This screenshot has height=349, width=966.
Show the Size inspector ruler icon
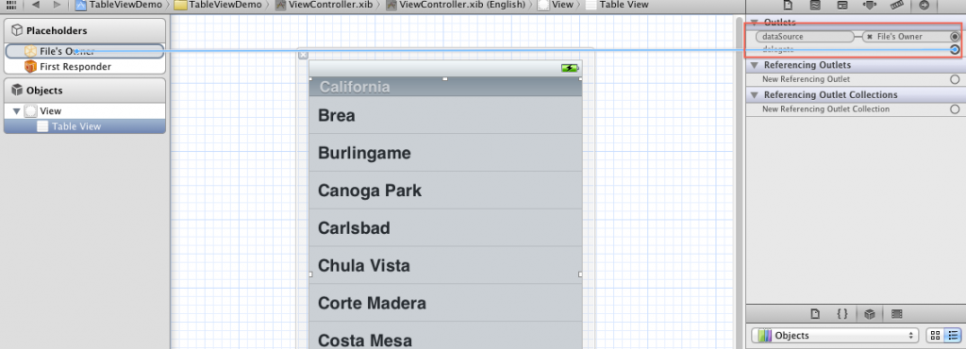[897, 5]
